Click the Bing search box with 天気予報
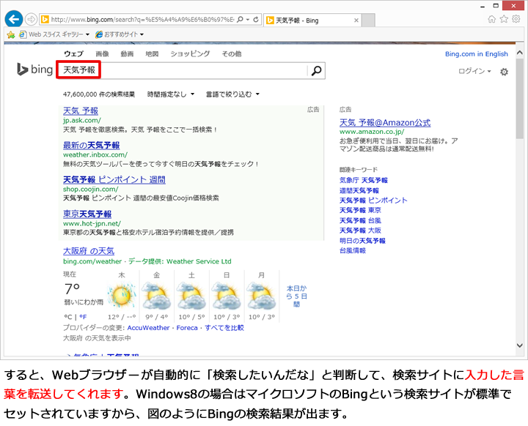This screenshot has width=528, height=426. pos(182,70)
